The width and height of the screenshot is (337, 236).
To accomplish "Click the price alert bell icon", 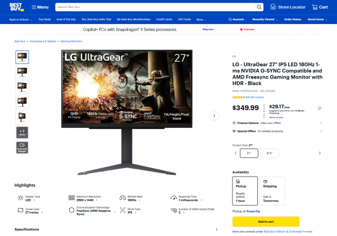I will (320, 108).
